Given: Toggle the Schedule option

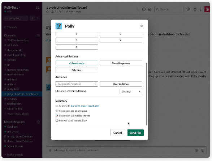Looking at the screenshot, I should click(x=77, y=70).
